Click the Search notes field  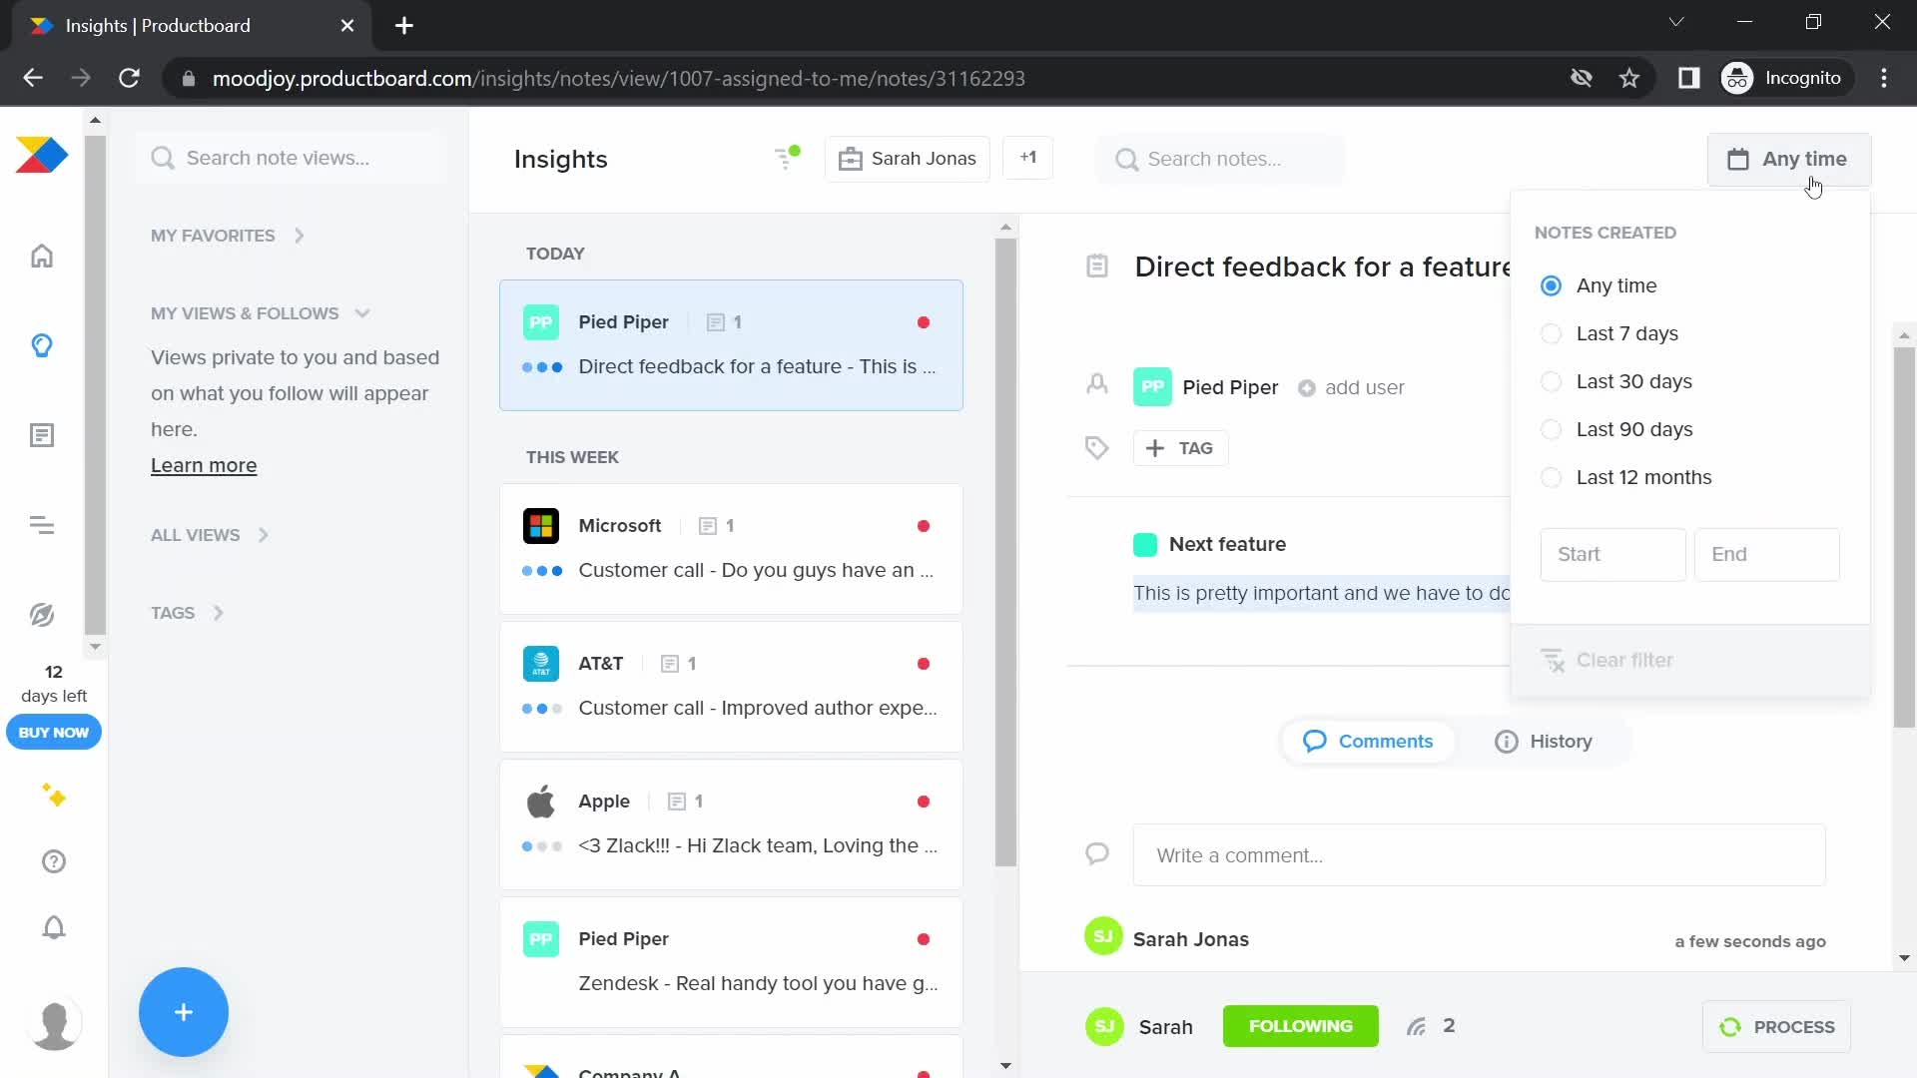1220,159
